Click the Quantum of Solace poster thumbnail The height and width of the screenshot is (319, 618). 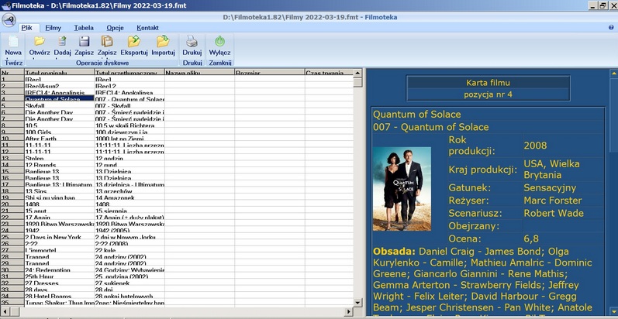coord(402,188)
